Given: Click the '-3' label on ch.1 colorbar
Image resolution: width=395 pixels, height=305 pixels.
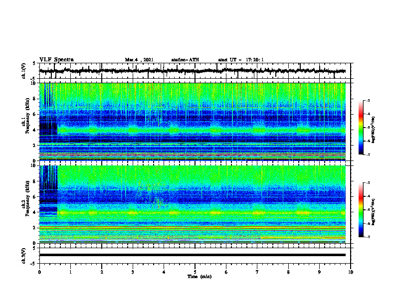Looking at the screenshot, I should point(368,101).
